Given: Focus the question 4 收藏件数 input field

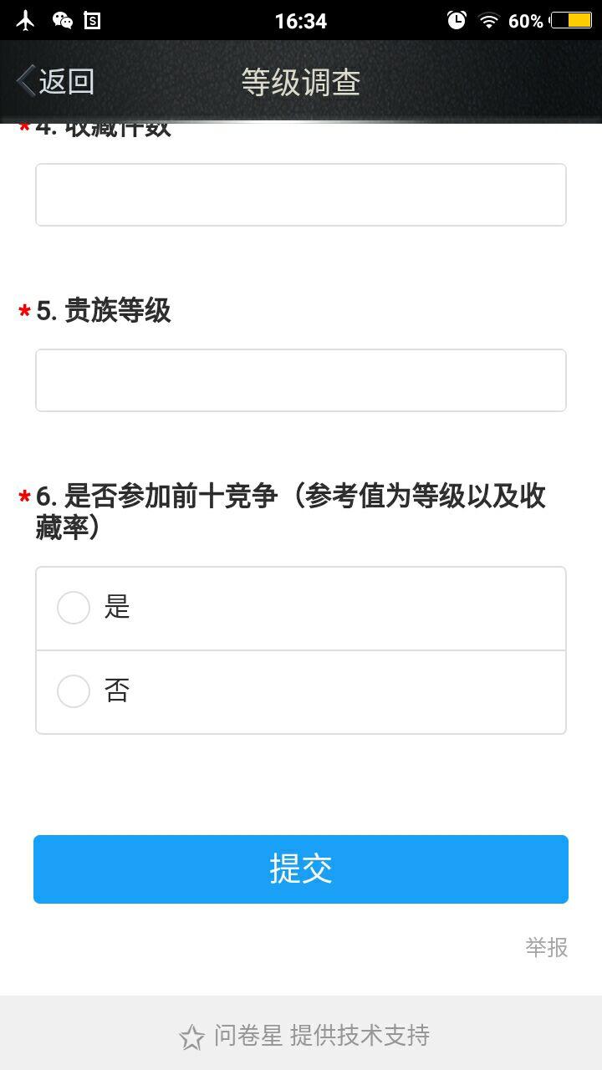Looking at the screenshot, I should (301, 195).
